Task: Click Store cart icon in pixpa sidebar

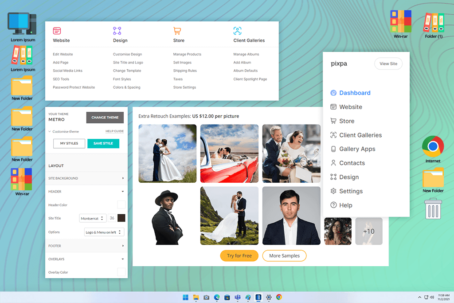Action: [333, 121]
